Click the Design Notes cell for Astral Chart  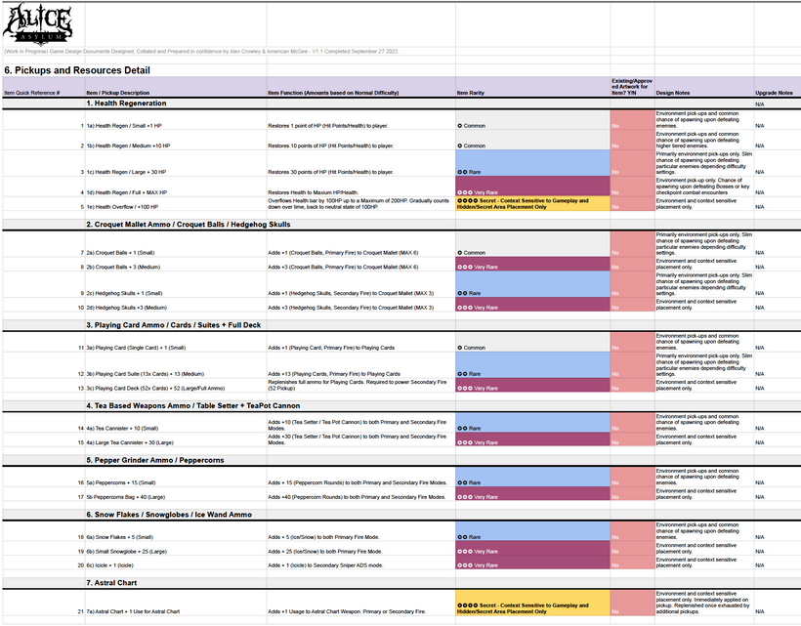pos(704,603)
